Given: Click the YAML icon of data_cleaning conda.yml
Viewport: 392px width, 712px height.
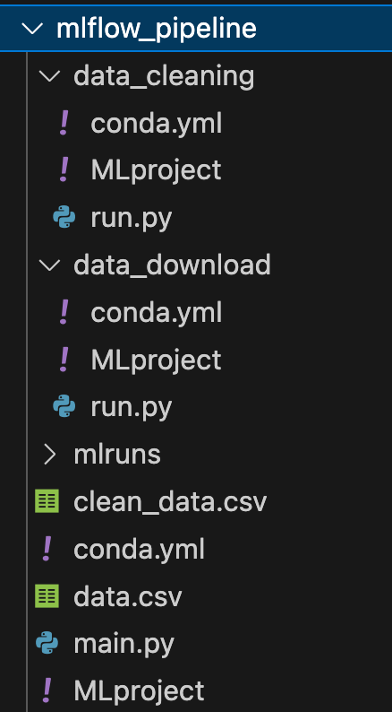Looking at the screenshot, I should [64, 124].
